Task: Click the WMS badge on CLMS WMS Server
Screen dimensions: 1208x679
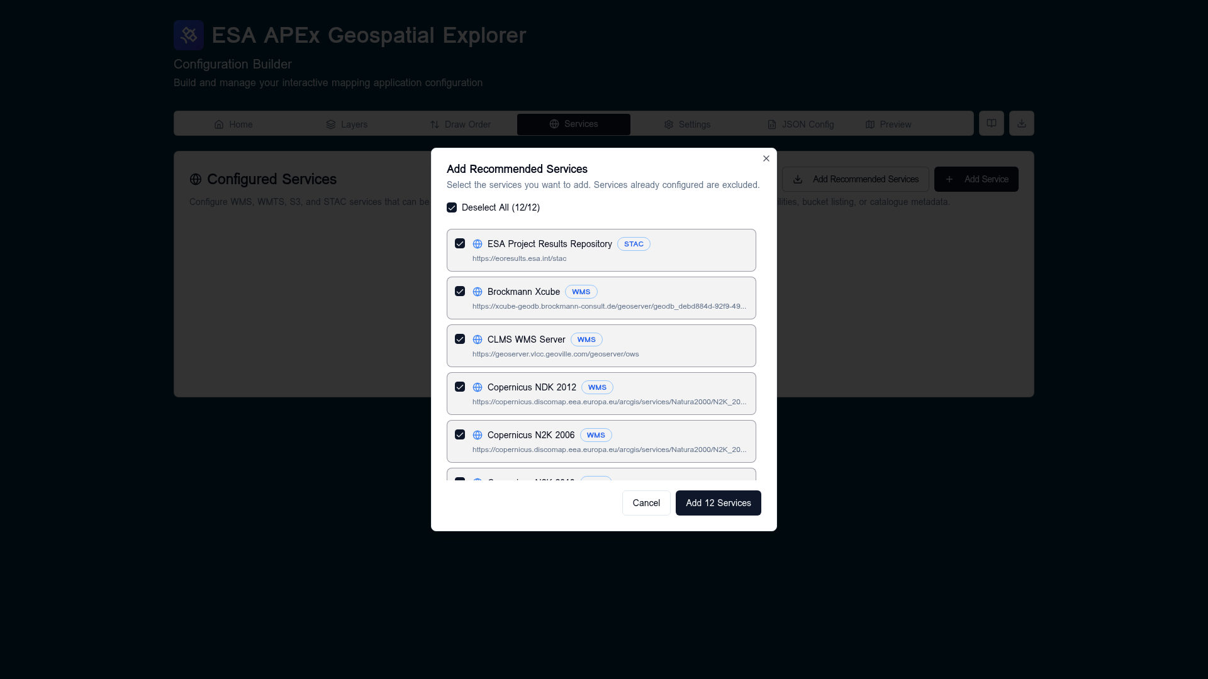Action: click(586, 339)
